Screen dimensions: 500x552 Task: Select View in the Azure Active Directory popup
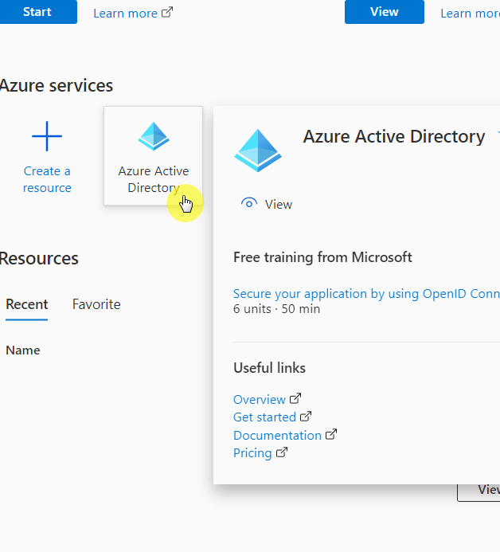click(279, 204)
